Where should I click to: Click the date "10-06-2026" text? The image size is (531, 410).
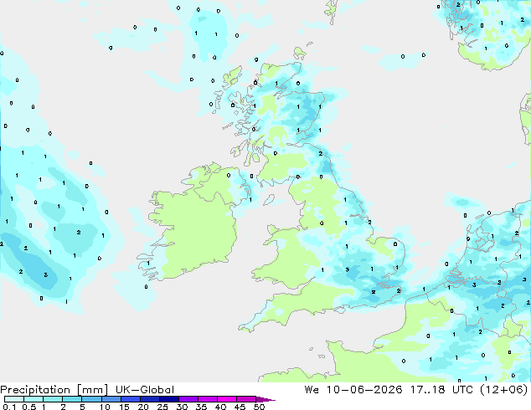coord(364,390)
